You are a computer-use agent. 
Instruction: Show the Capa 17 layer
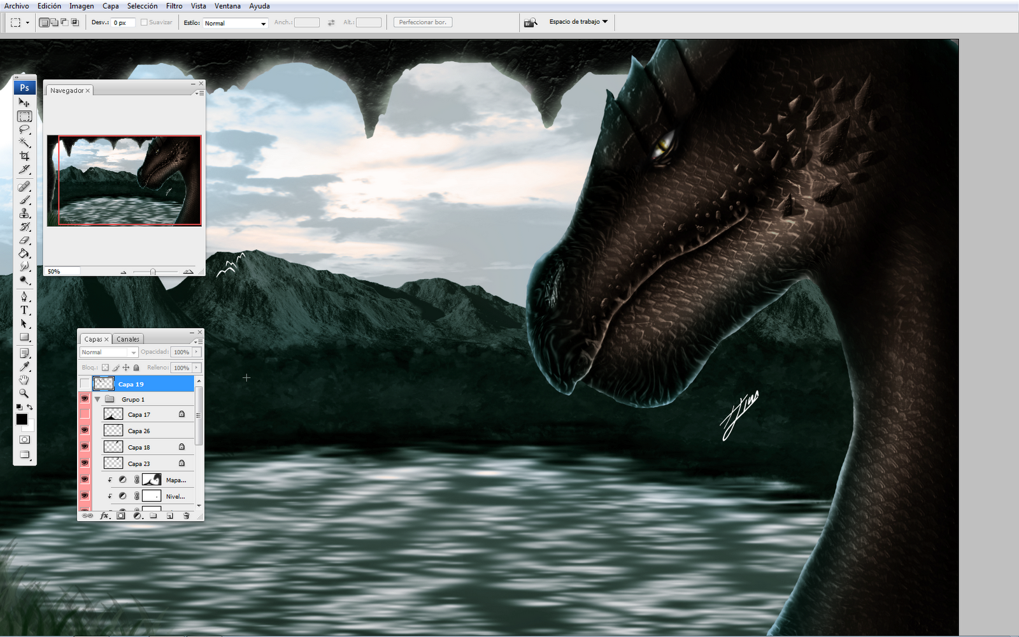tap(85, 414)
